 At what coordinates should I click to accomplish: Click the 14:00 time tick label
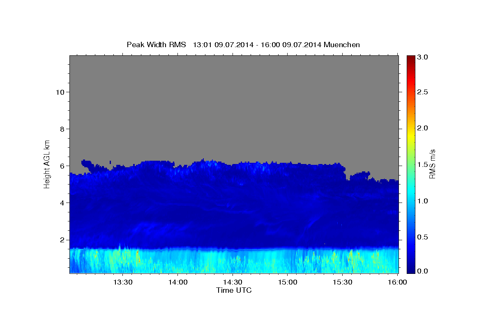coord(177,282)
